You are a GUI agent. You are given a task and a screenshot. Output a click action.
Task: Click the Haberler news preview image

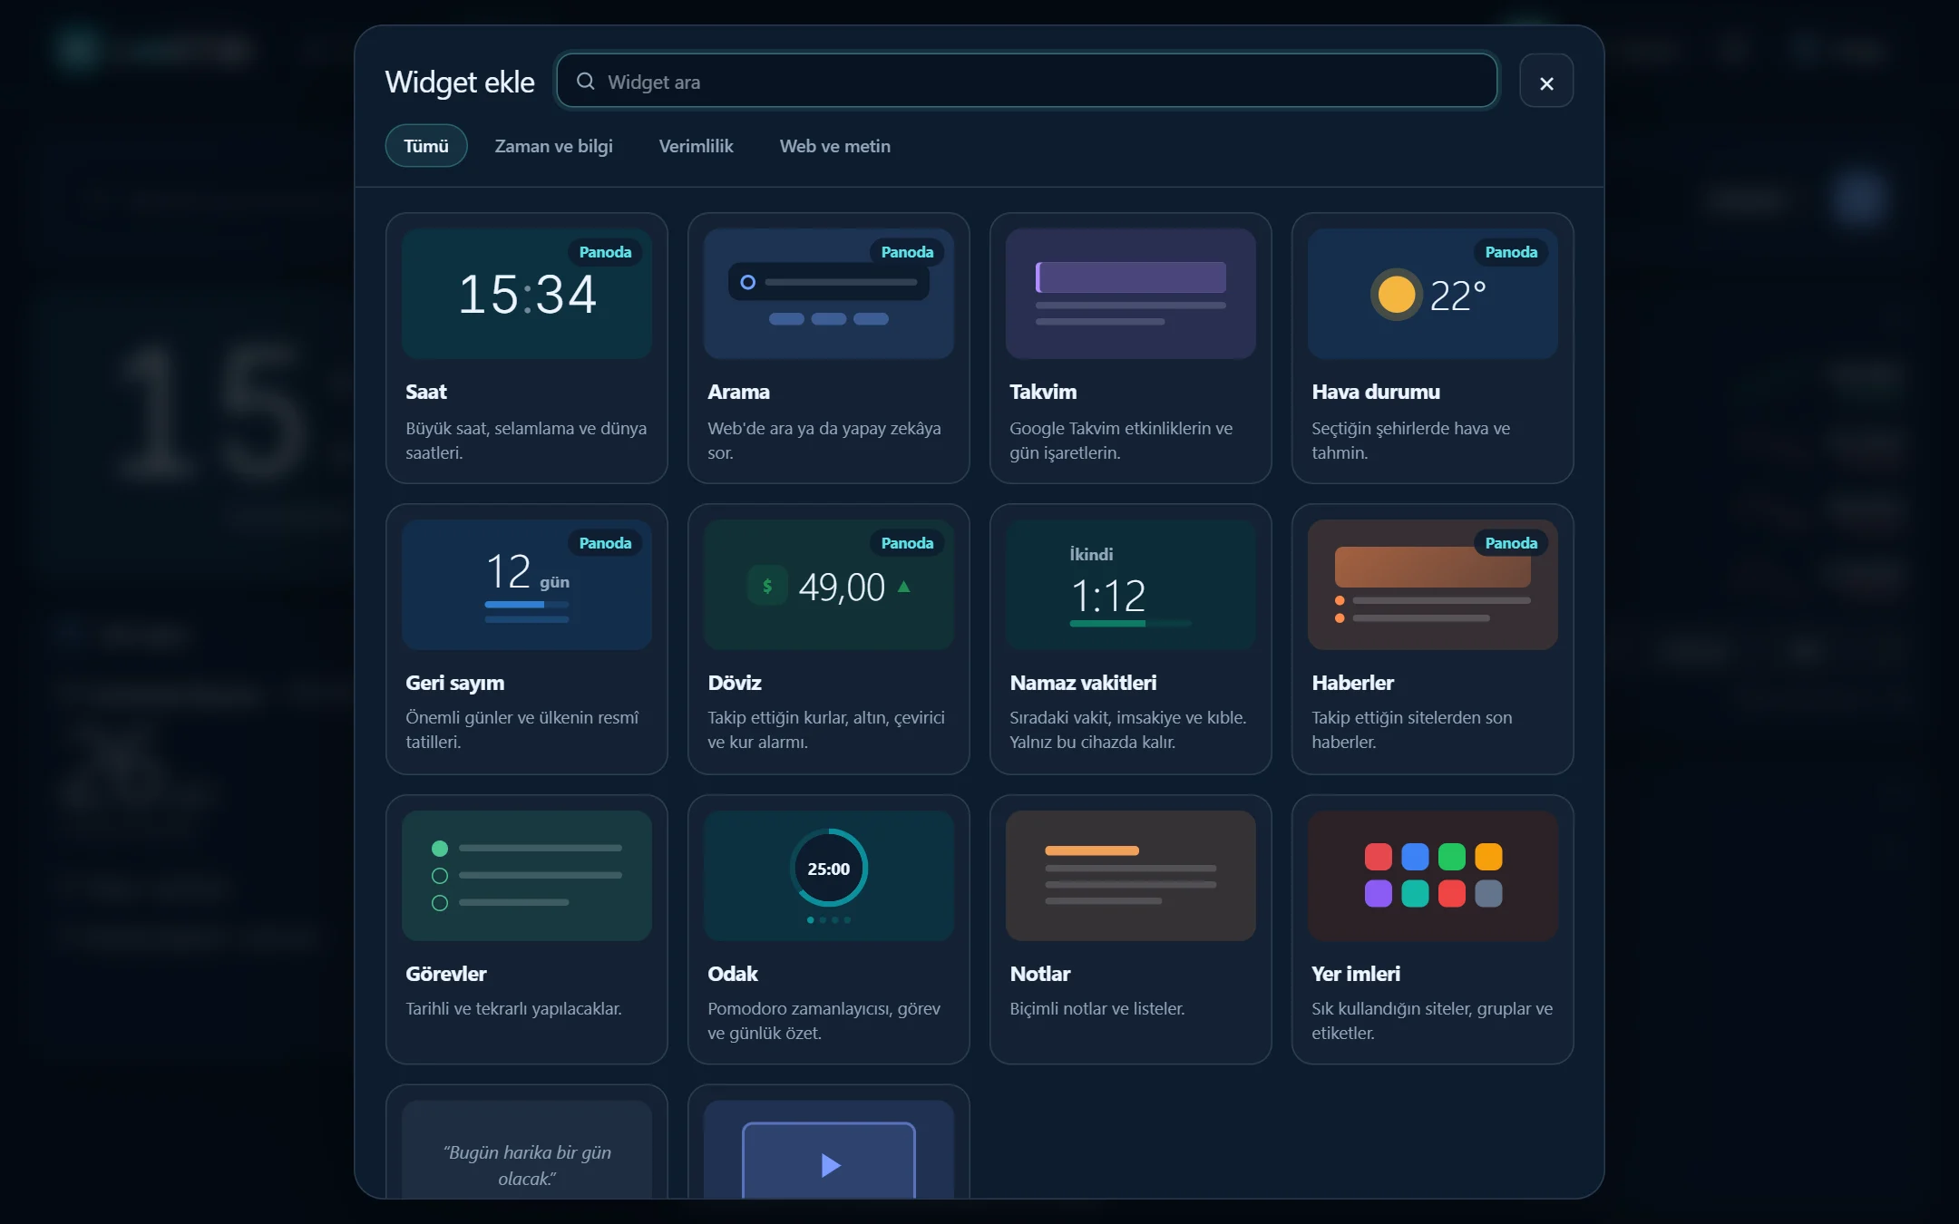click(1433, 585)
